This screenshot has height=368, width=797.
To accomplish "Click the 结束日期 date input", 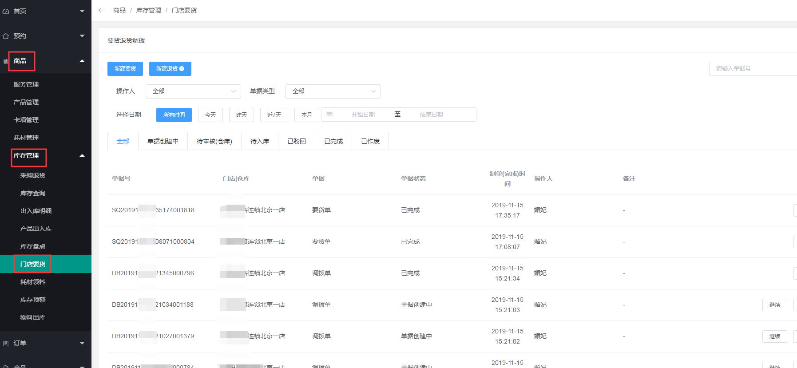I will [432, 115].
